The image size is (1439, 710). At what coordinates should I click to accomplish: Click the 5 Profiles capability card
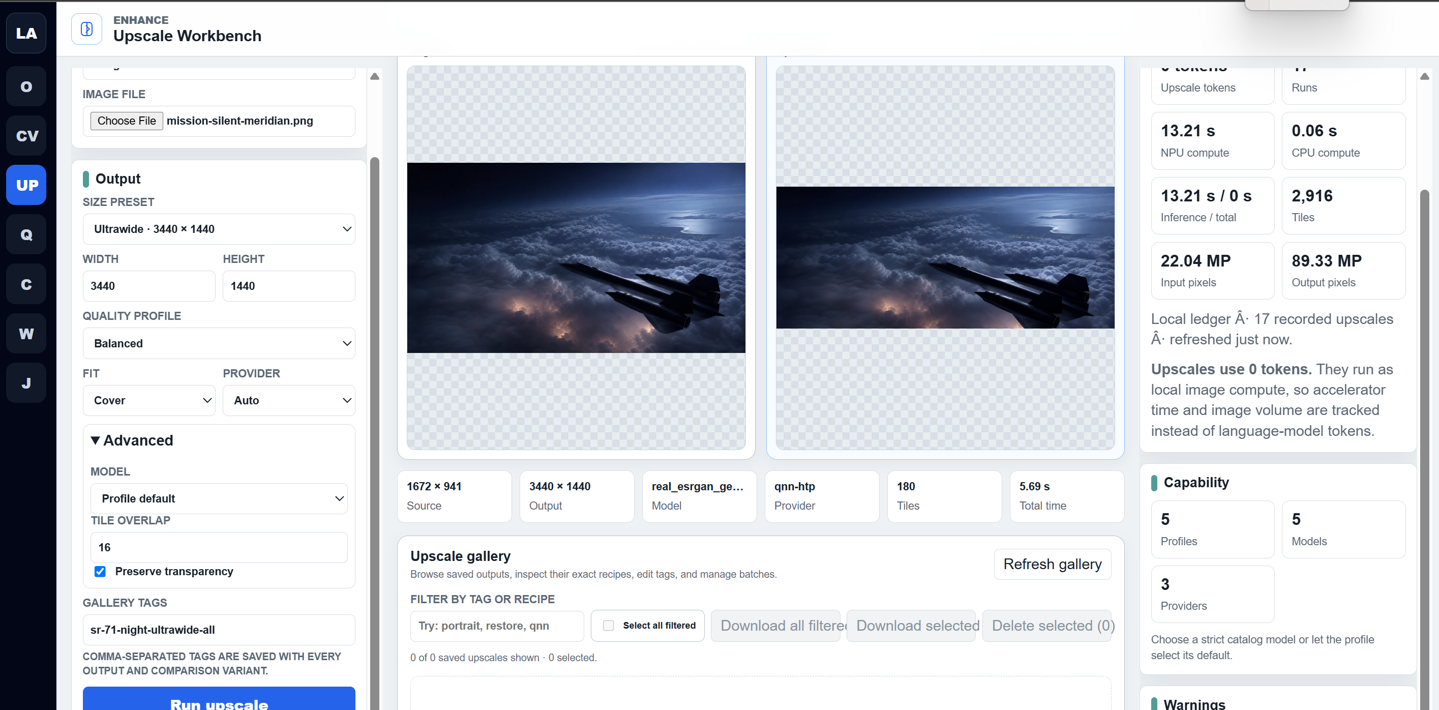click(1213, 529)
